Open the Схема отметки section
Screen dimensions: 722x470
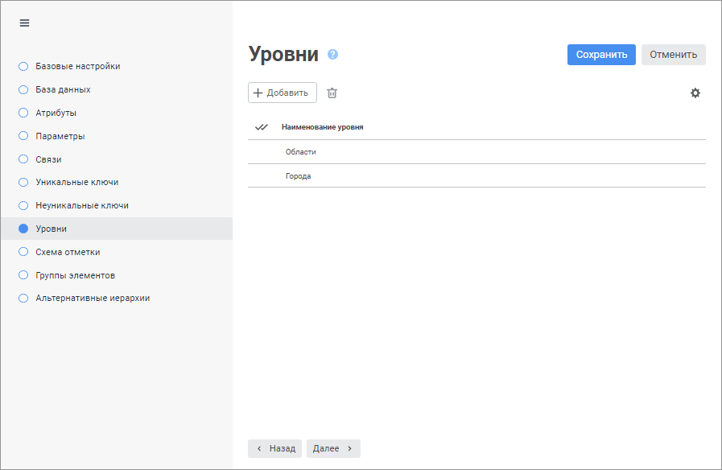(x=68, y=252)
